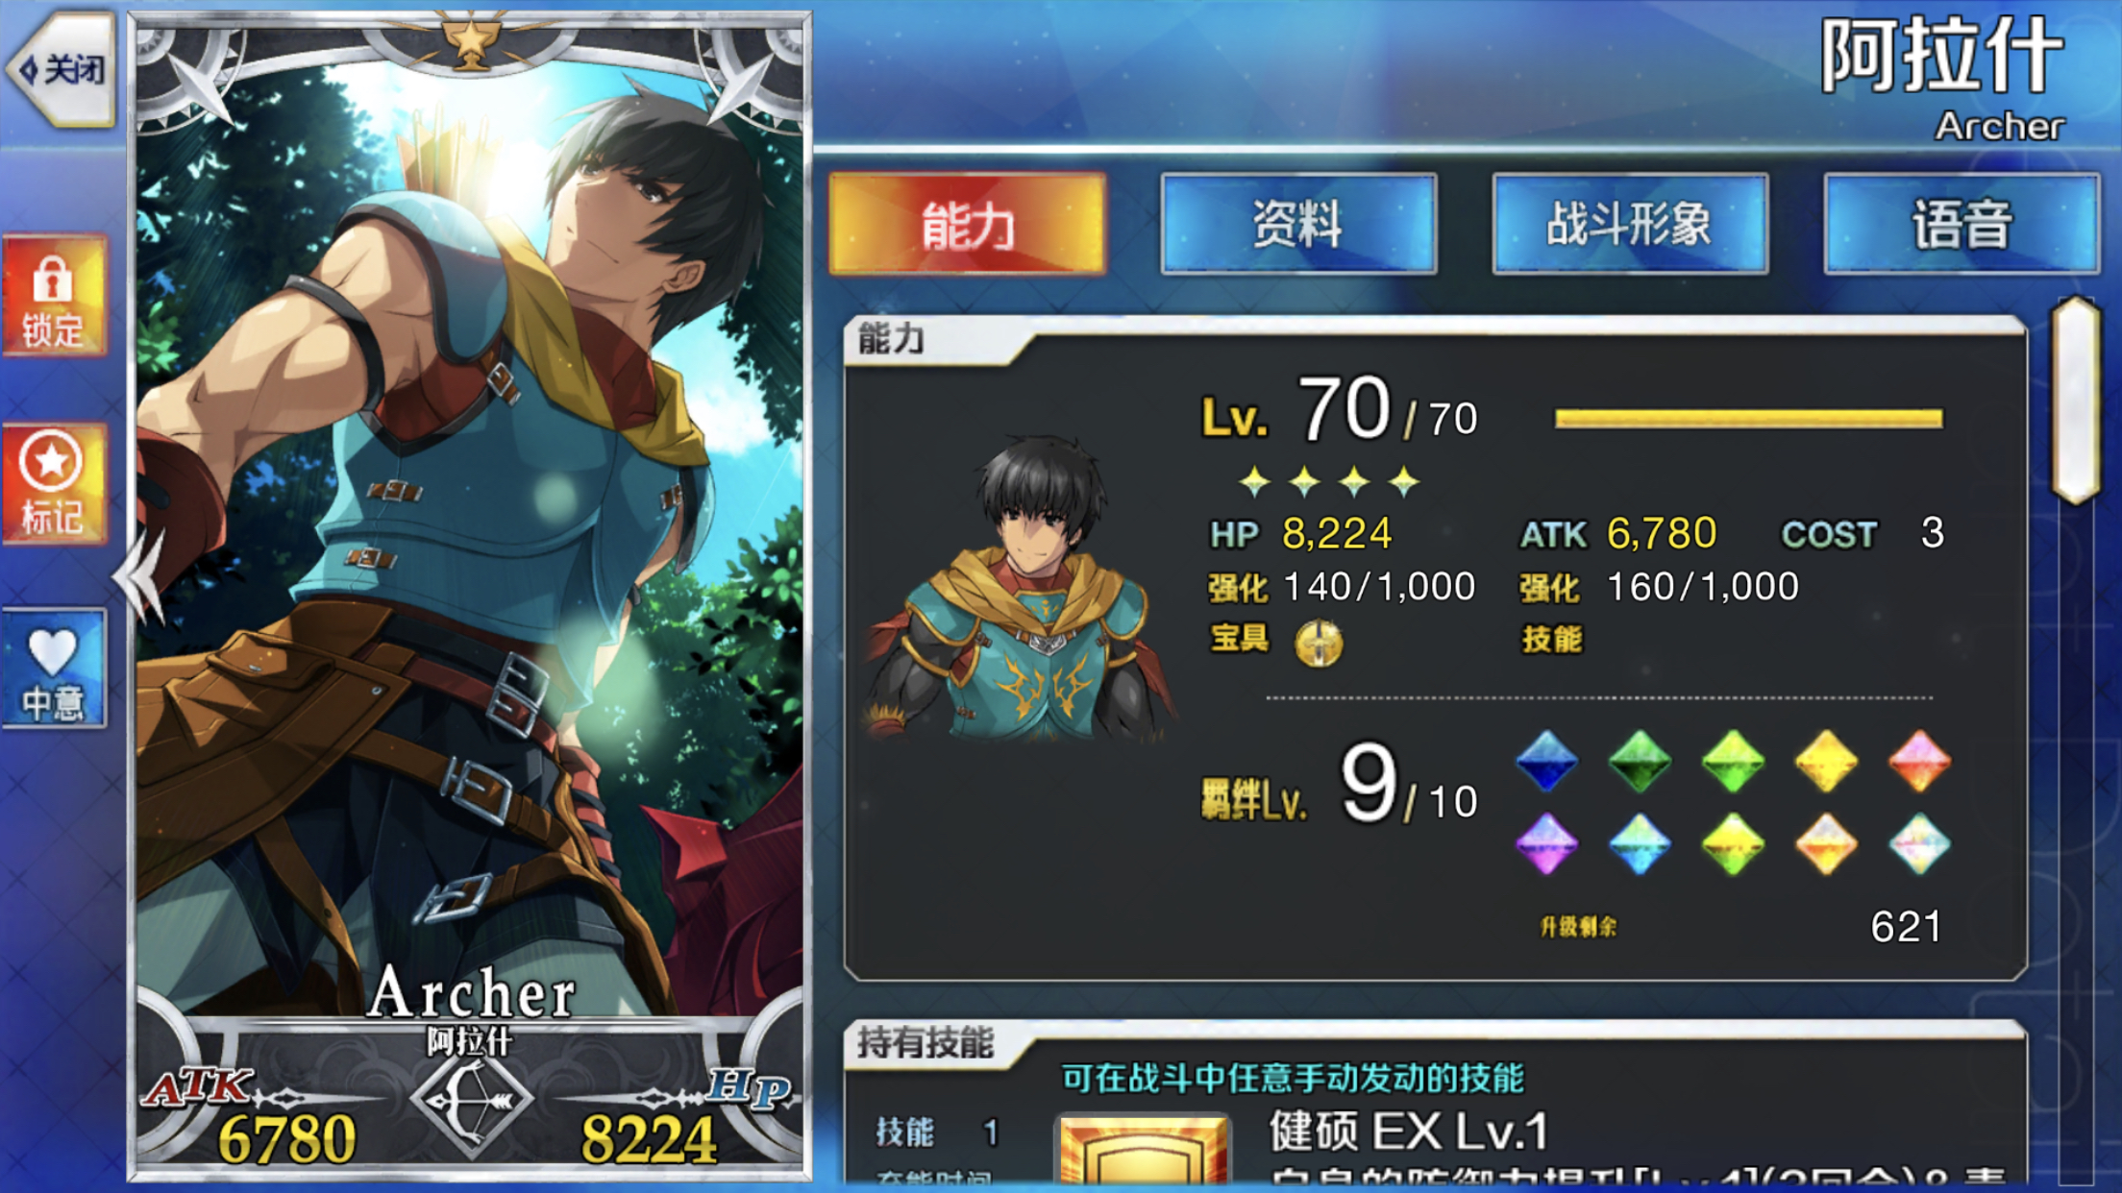Tap the Noble Phantasm (宝具) gold icon

pos(1319,642)
